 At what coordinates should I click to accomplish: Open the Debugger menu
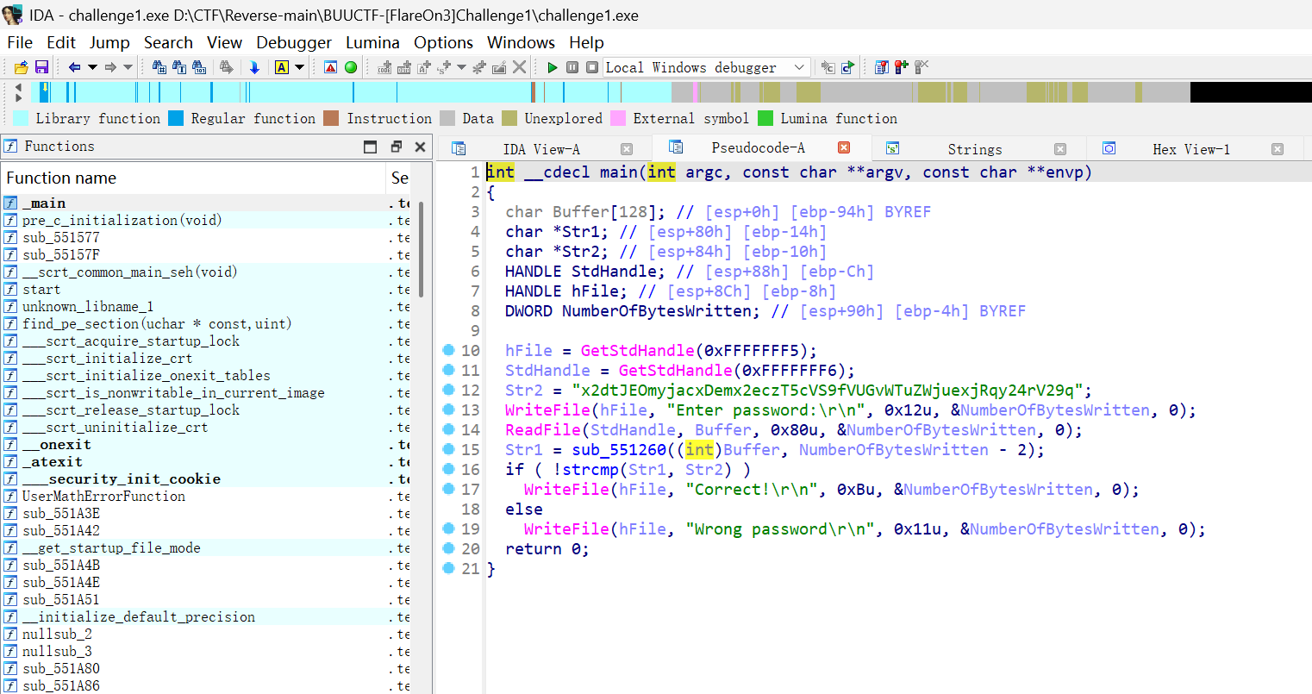click(293, 42)
